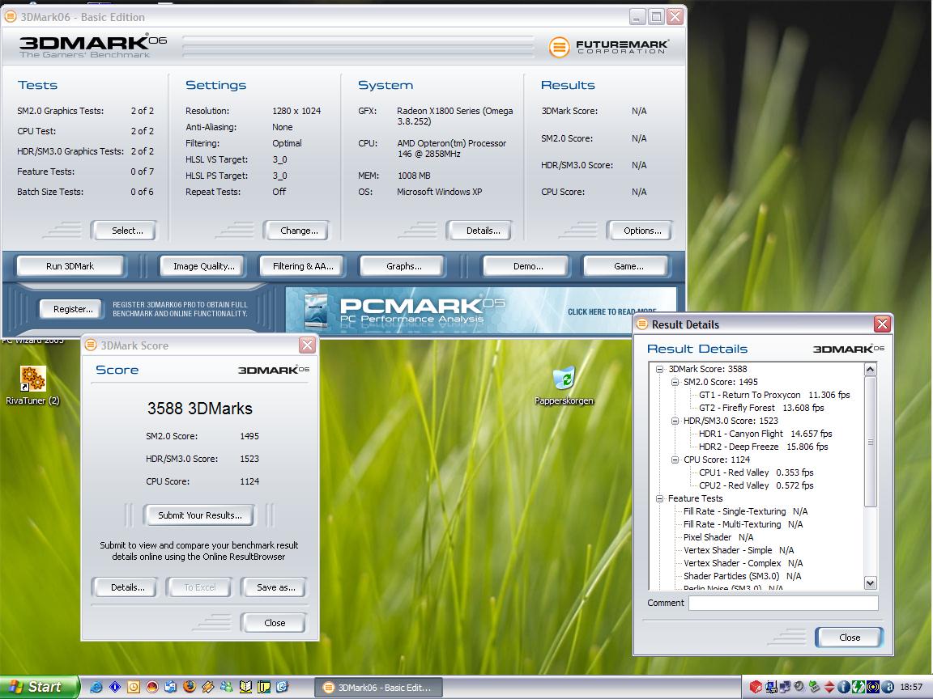This screenshot has width=933, height=699.
Task: Click the Show Desktop quick launch icon
Action: pos(170,687)
